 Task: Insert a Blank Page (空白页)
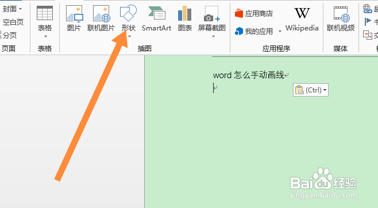[13, 22]
